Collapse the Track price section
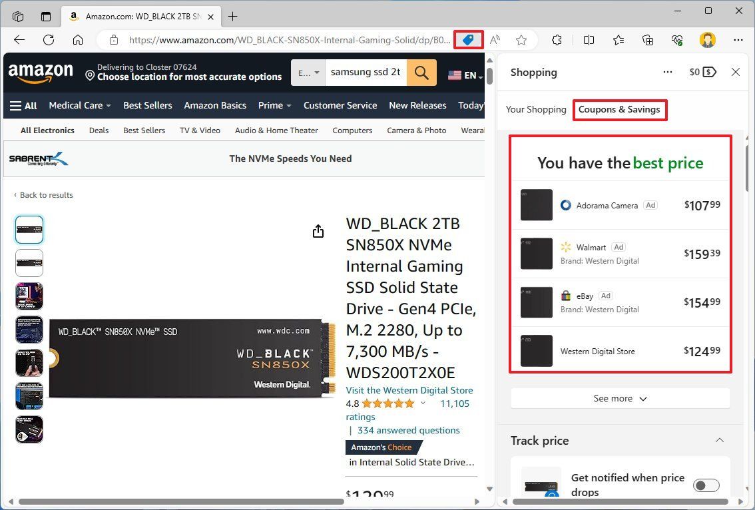The height and width of the screenshot is (510, 755). (719, 440)
